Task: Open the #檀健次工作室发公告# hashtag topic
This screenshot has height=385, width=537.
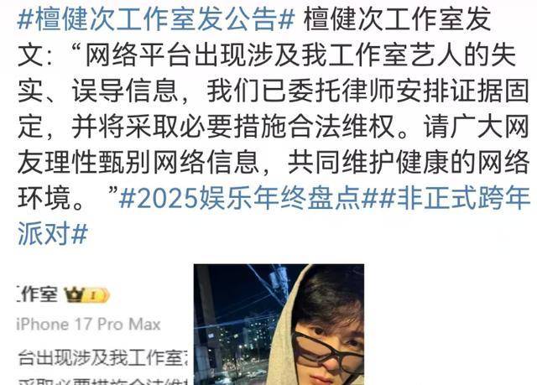Action: point(156,19)
